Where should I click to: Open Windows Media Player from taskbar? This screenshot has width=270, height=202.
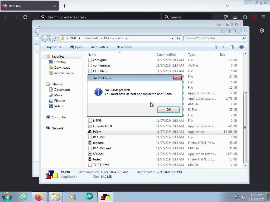[72, 197]
